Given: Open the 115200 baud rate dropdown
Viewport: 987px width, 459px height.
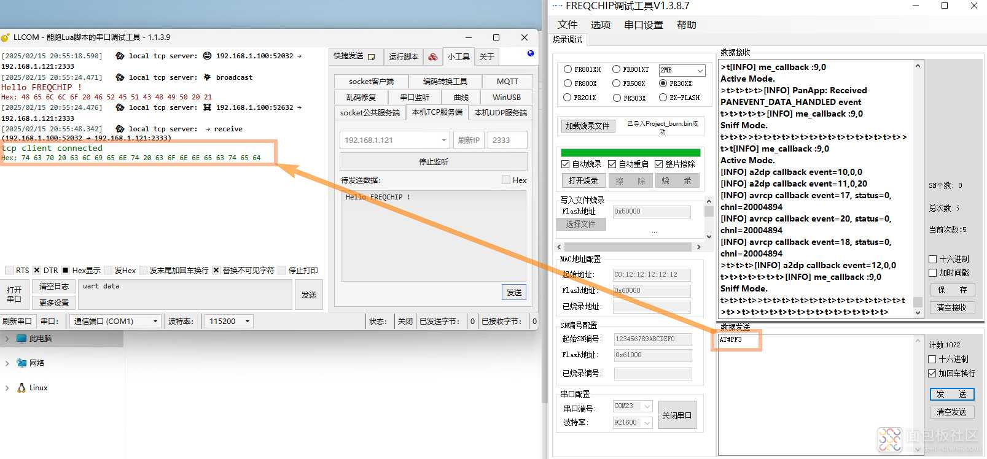Looking at the screenshot, I should [230, 321].
